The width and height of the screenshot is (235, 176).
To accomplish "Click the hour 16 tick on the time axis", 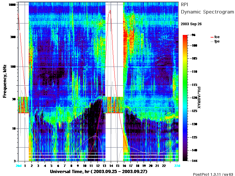I will [x=124, y=166].
